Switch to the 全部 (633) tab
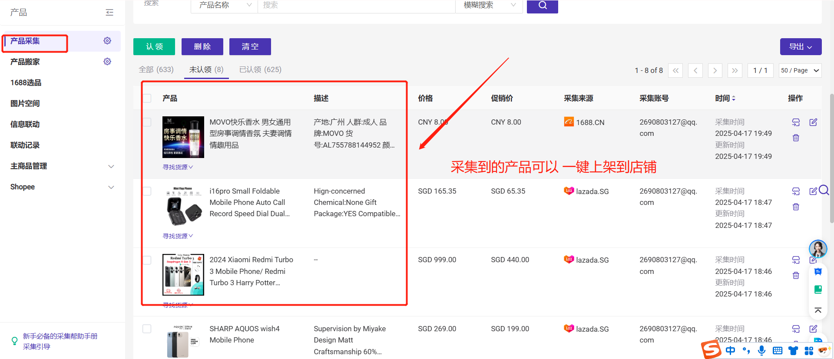Screen dimensions: 834x359 pyautogui.click(x=156, y=69)
